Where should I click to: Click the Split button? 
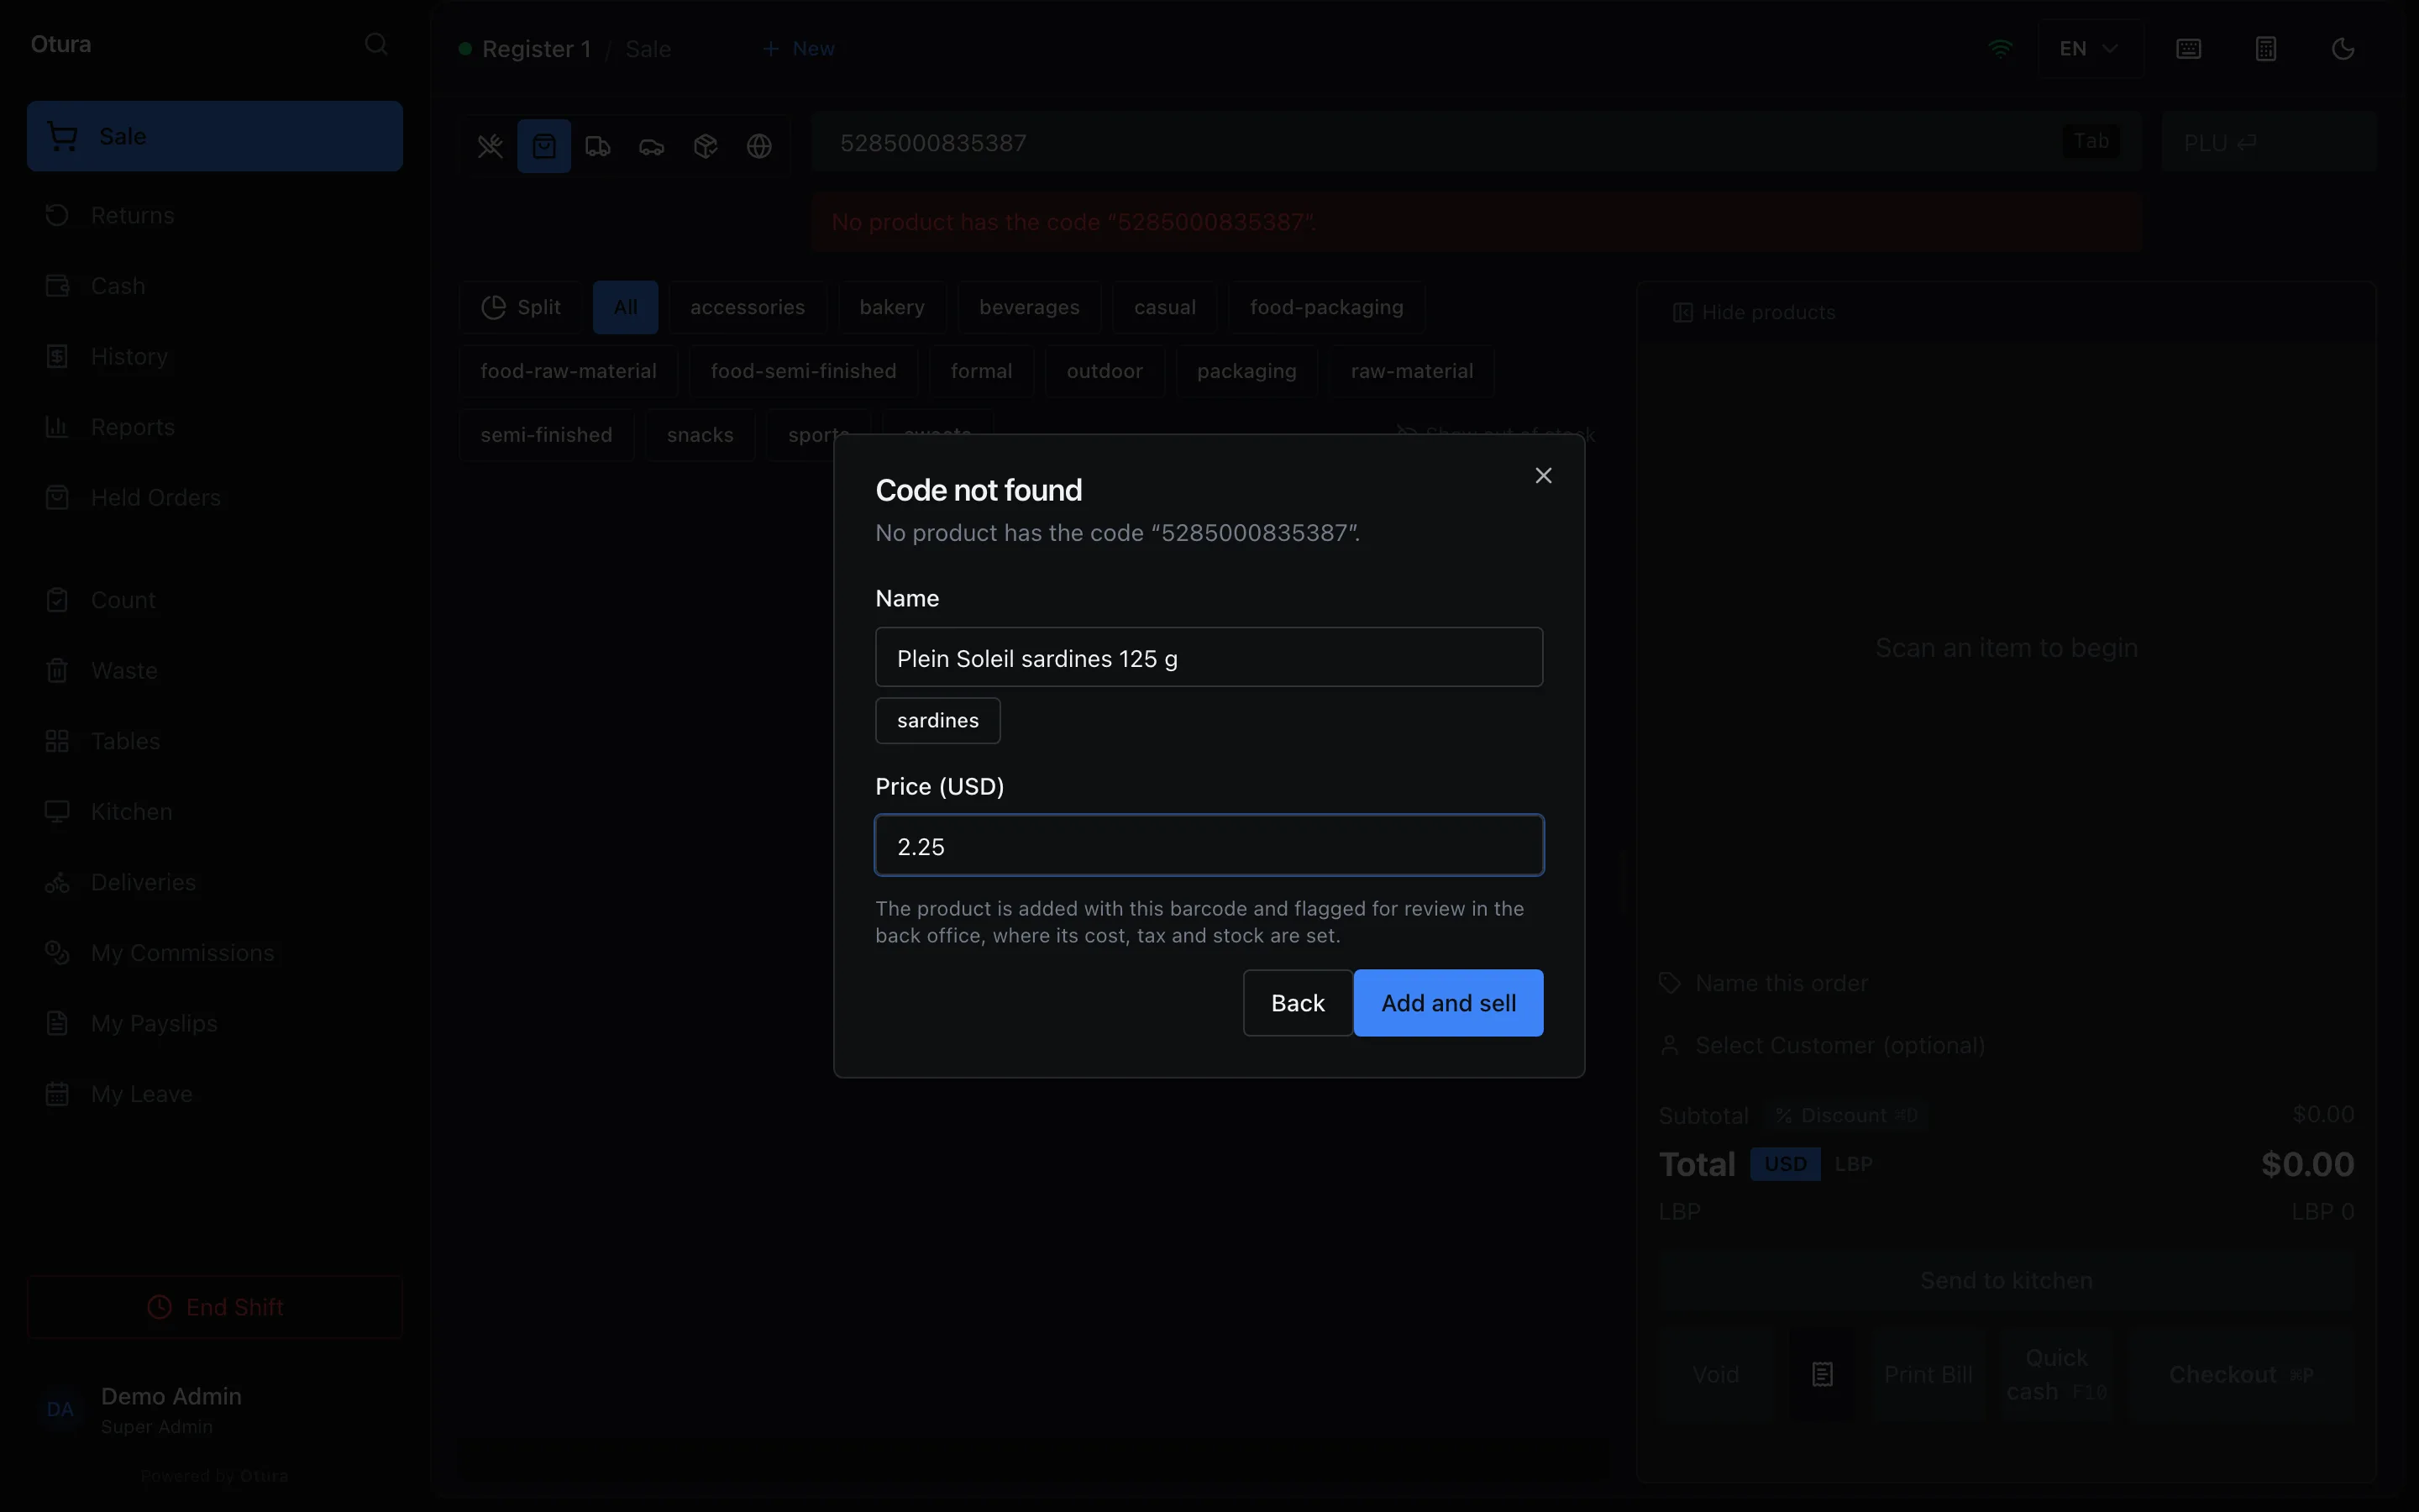[x=521, y=307]
